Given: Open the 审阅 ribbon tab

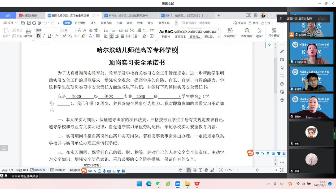Looking at the screenshot, I should pos(129,23).
